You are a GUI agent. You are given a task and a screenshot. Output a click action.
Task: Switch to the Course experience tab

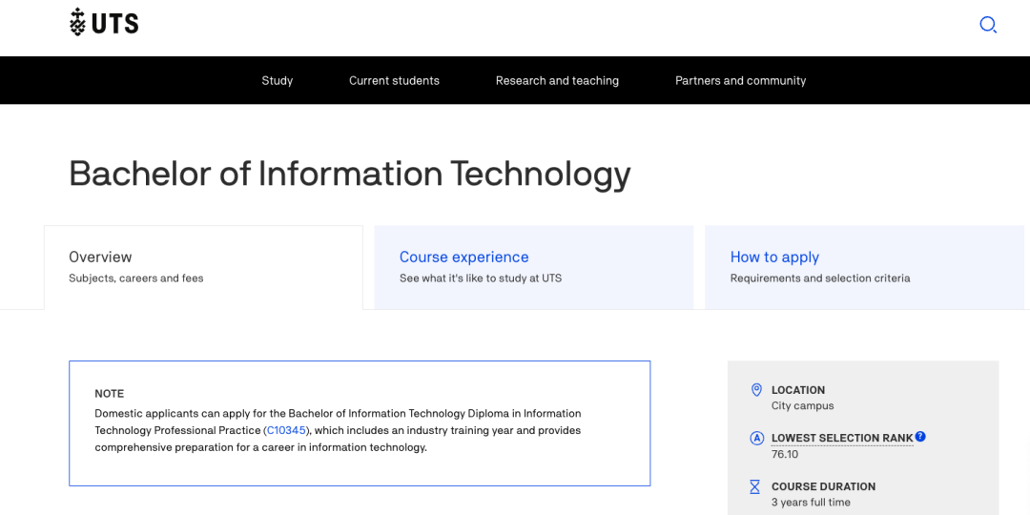(533, 267)
